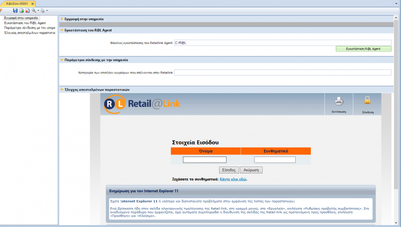
Task: Click the Retail@Link logo
Action: [142, 104]
